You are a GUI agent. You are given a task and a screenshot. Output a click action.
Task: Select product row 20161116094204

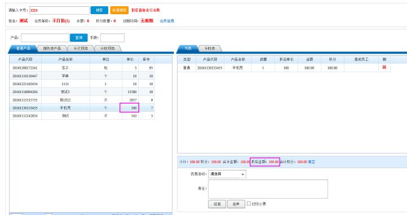(82, 92)
